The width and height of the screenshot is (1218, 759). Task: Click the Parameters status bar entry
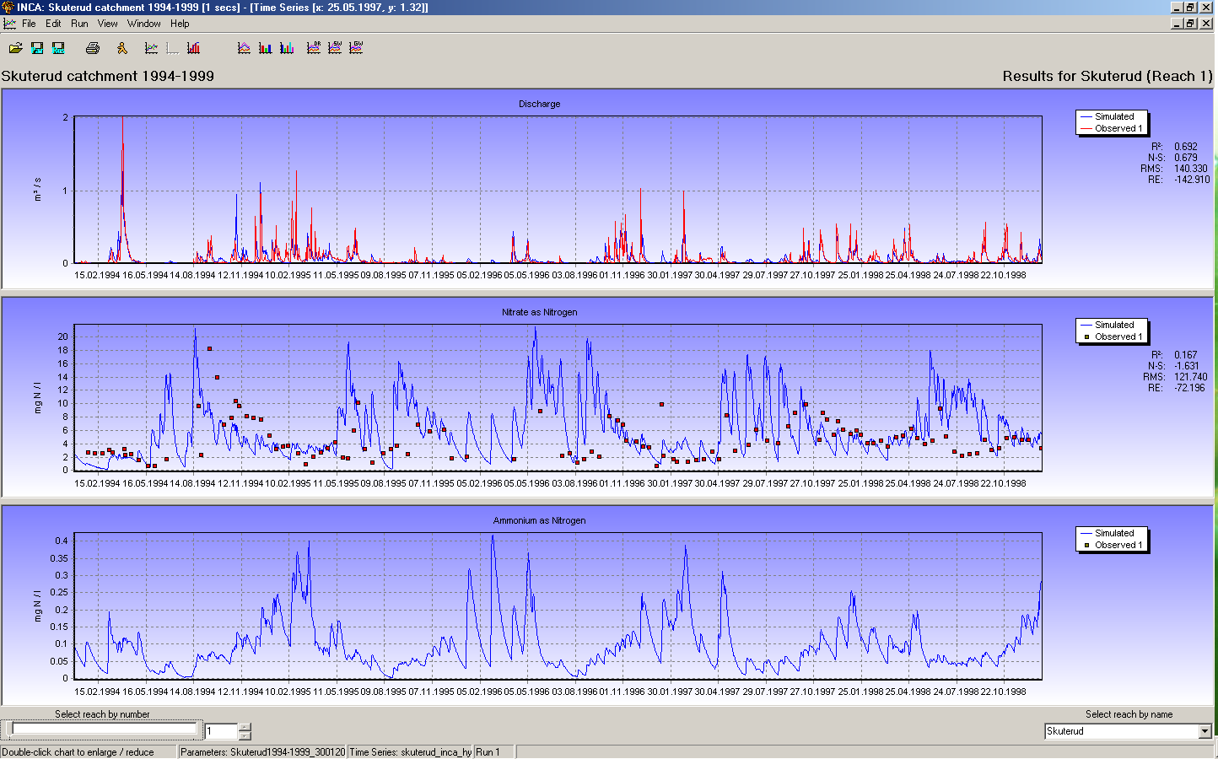[262, 752]
